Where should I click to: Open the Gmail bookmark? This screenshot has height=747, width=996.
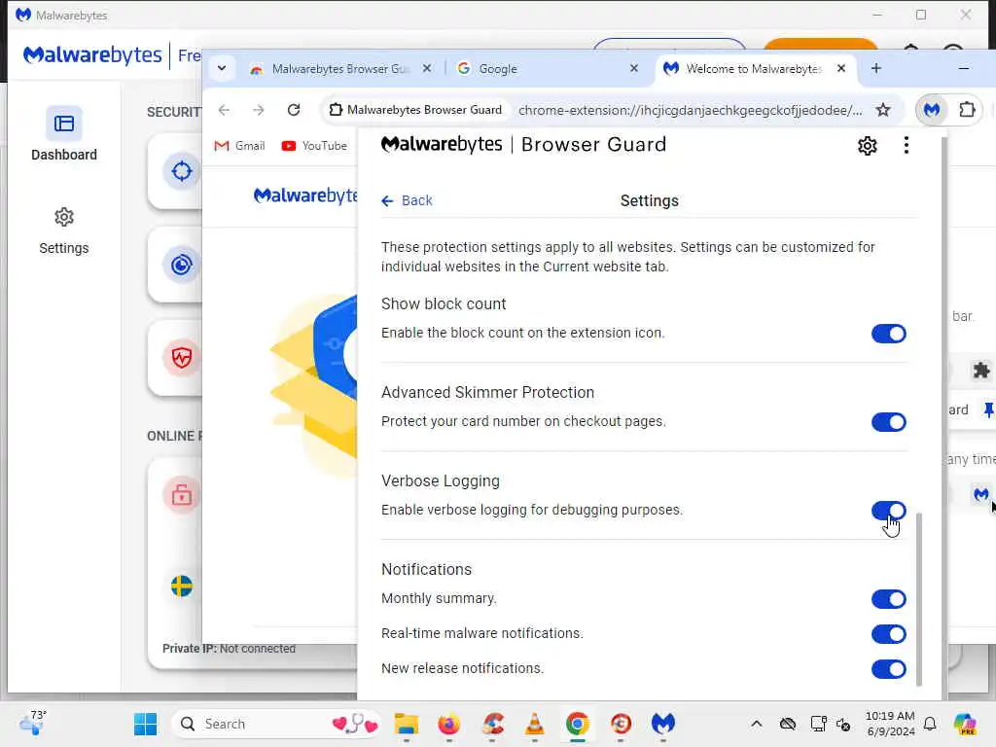(239, 146)
